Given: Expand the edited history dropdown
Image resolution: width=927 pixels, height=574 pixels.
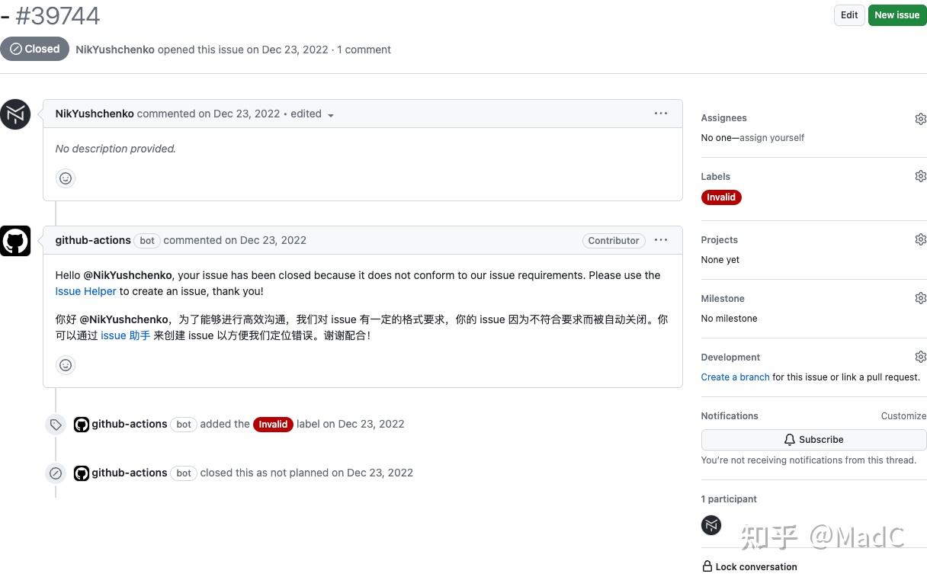Looking at the screenshot, I should coord(314,114).
